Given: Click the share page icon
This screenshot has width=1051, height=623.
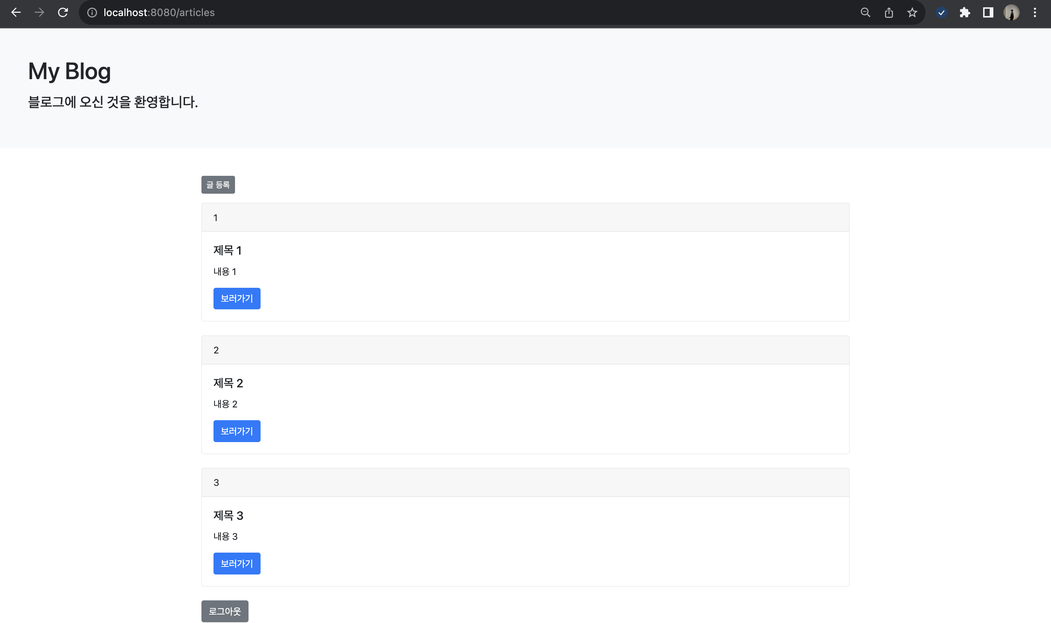Looking at the screenshot, I should [x=889, y=13].
